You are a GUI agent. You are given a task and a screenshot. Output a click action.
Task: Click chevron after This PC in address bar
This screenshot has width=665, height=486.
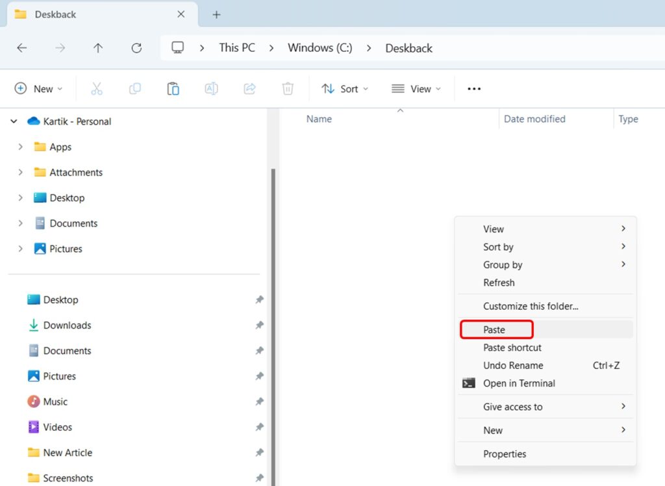click(271, 48)
